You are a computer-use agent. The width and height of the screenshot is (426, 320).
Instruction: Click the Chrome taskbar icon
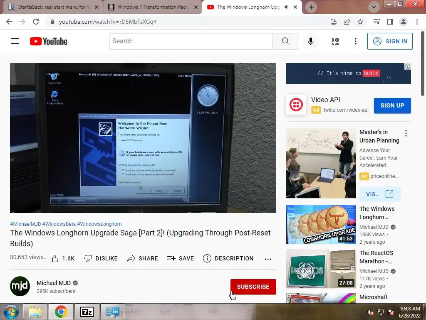(61, 312)
